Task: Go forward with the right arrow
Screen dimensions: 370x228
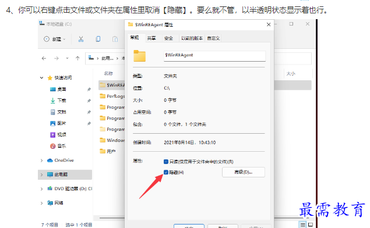Action: pos(56,58)
